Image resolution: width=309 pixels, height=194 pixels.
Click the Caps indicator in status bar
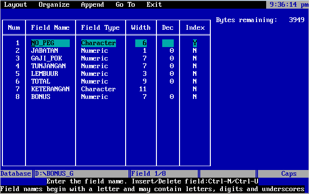coord(289,174)
